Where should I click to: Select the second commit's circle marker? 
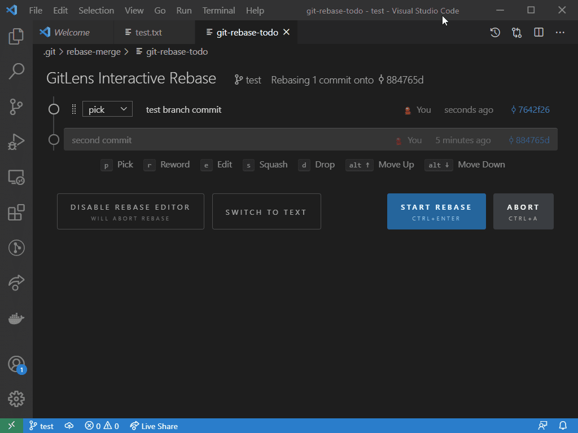click(x=54, y=139)
